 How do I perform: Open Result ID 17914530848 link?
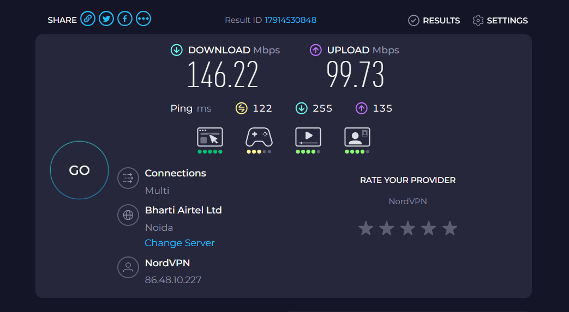[x=290, y=20]
